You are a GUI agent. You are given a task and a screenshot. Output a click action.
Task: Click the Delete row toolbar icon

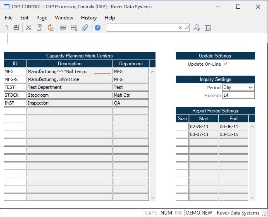(x=74, y=28)
